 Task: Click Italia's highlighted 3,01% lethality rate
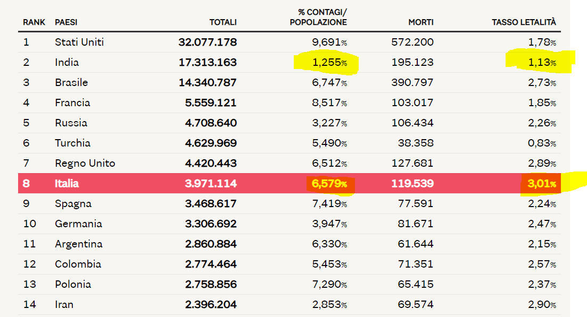pyautogui.click(x=539, y=184)
